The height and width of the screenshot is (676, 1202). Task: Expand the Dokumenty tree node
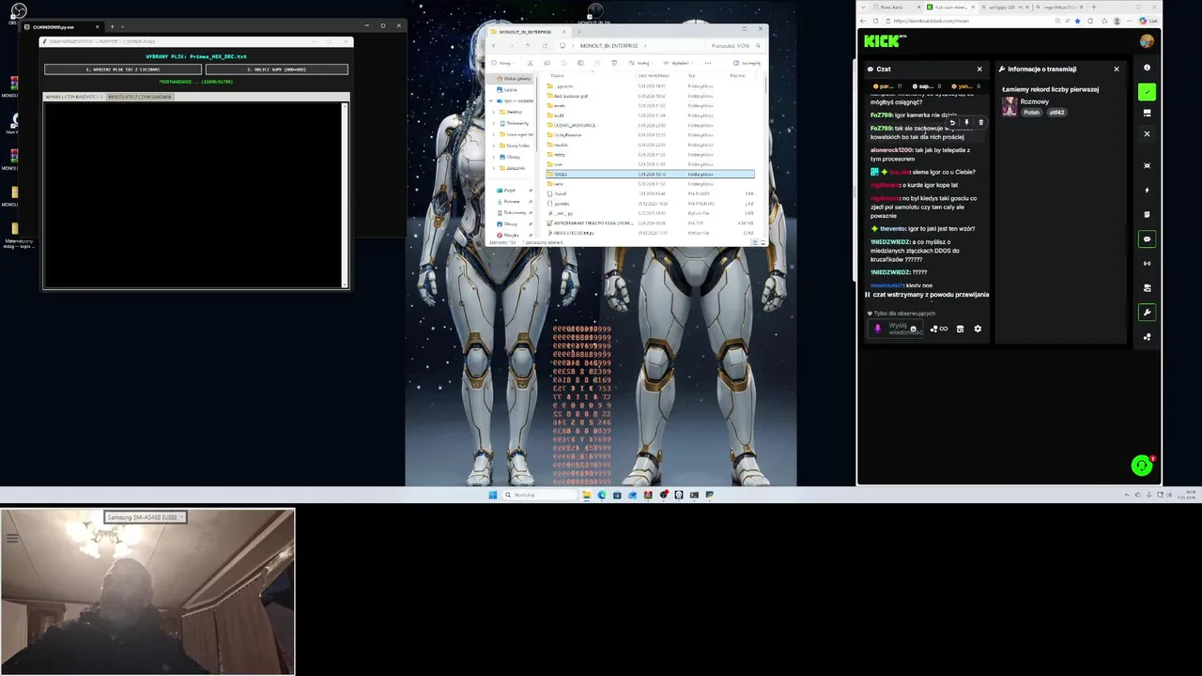coord(494,123)
